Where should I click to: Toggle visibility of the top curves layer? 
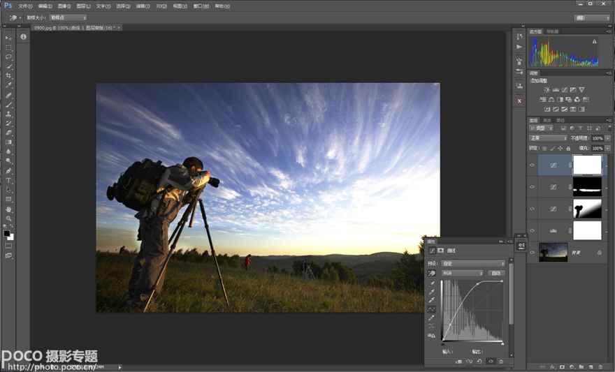(x=533, y=165)
